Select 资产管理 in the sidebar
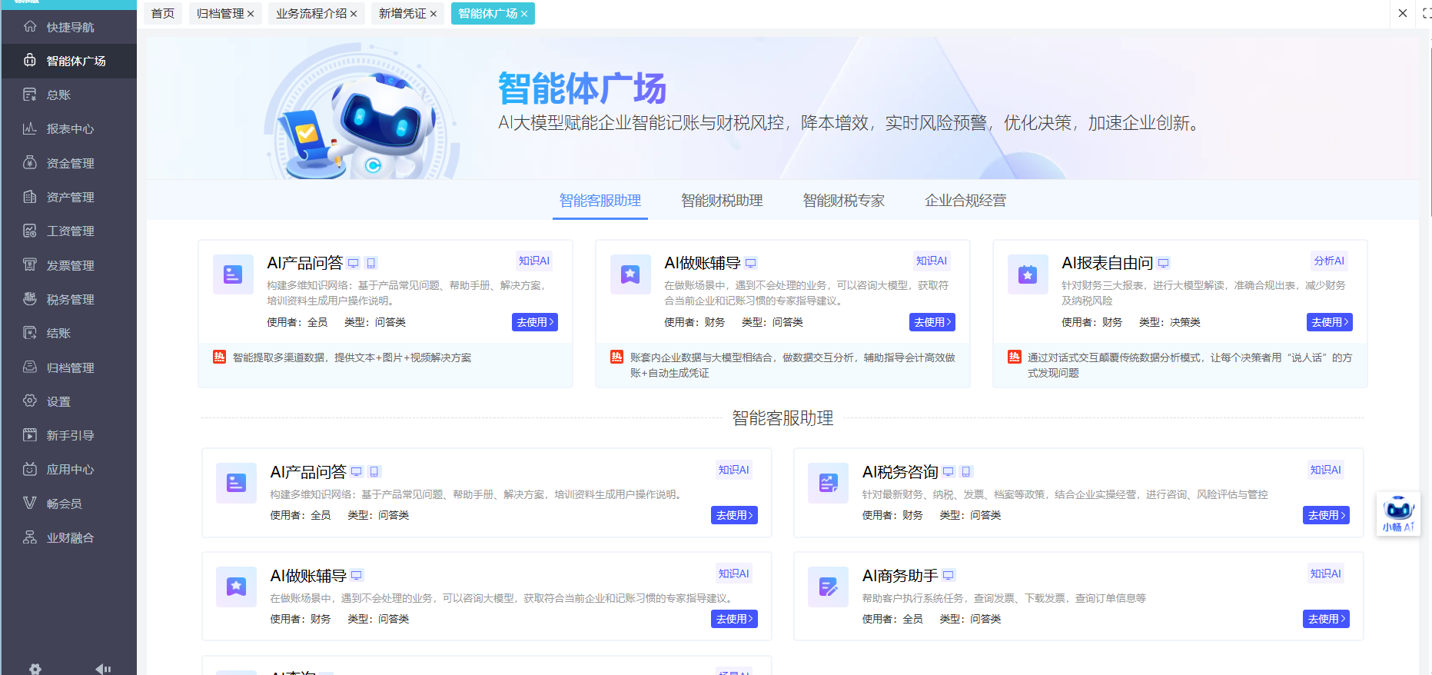Viewport: 1432px width, 675px height. point(69,197)
